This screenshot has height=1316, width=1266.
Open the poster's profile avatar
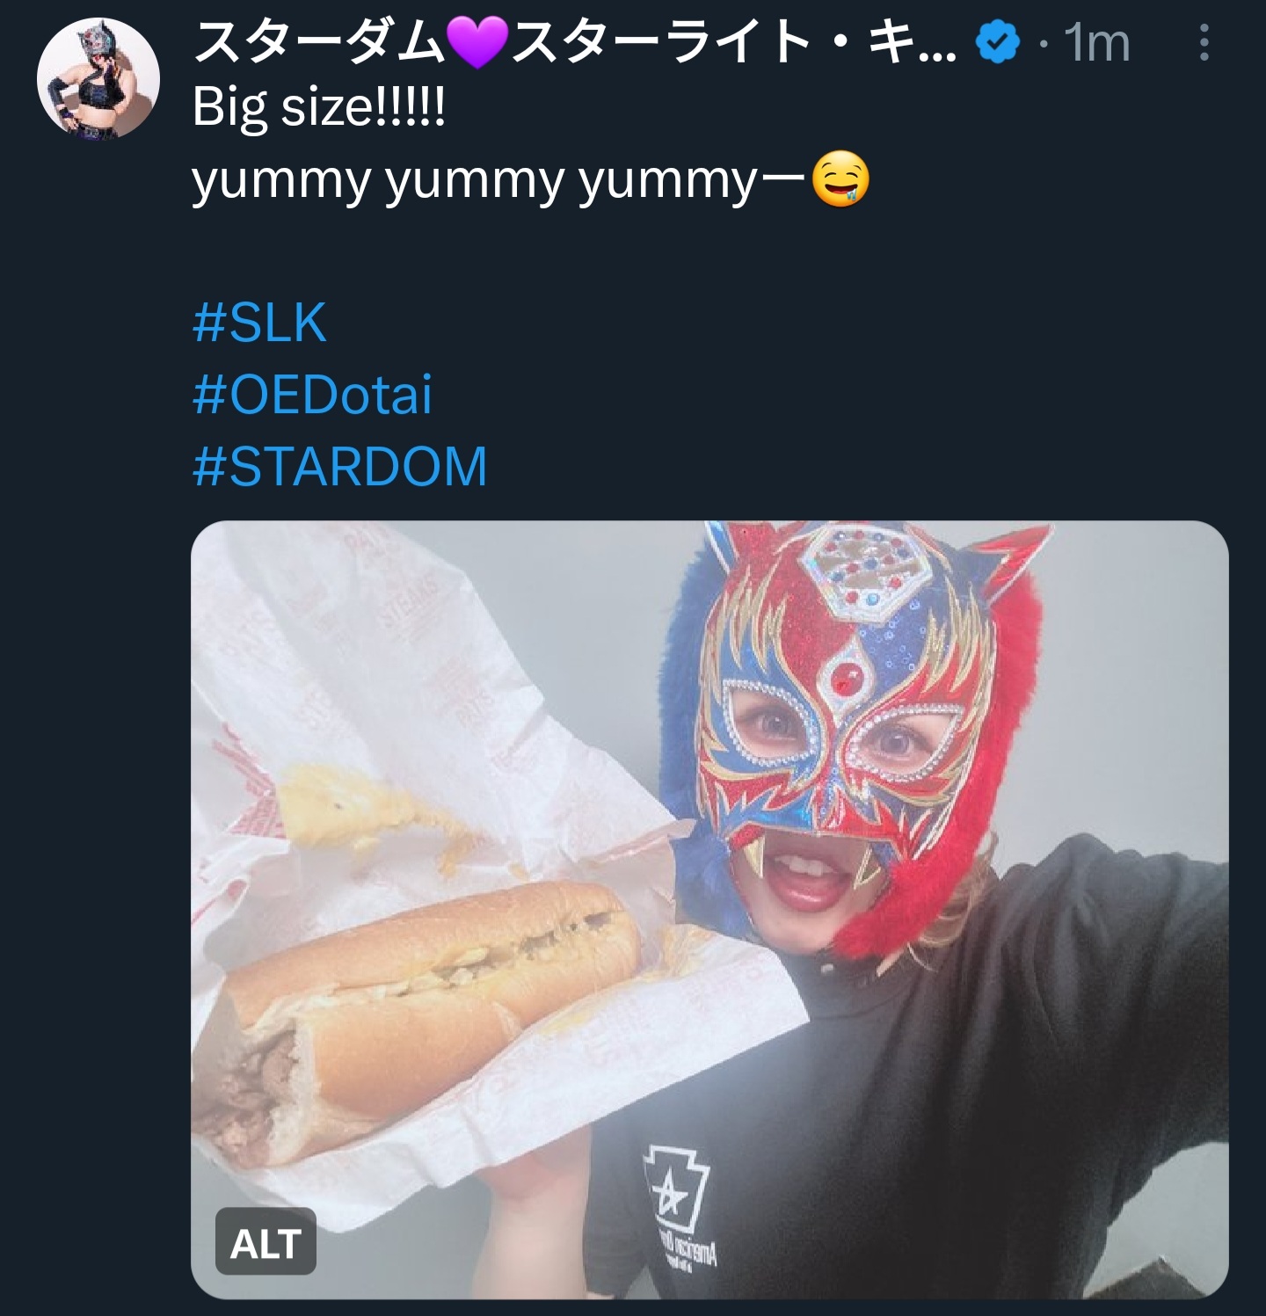coord(98,78)
